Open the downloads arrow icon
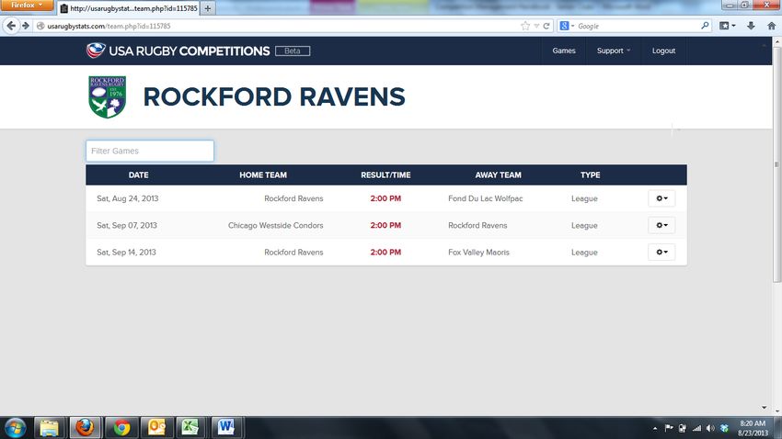This screenshot has height=439, width=782. coord(751,26)
